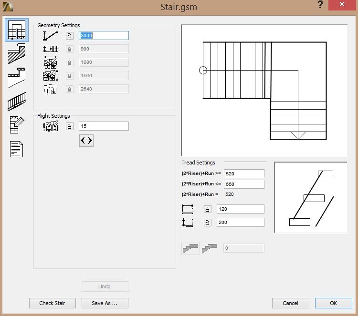Click the Flight Settings heading
358x316 pixels.
[x=53, y=116]
